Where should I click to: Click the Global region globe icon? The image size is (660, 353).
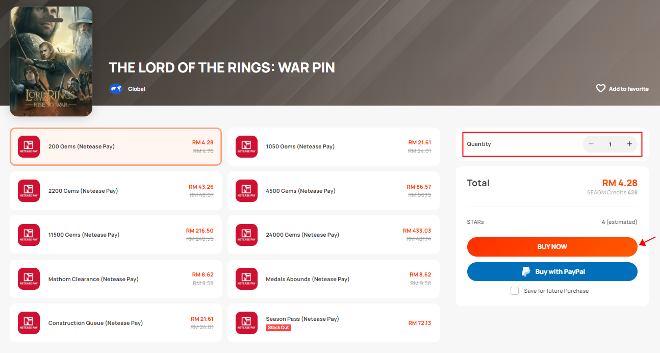tap(116, 89)
